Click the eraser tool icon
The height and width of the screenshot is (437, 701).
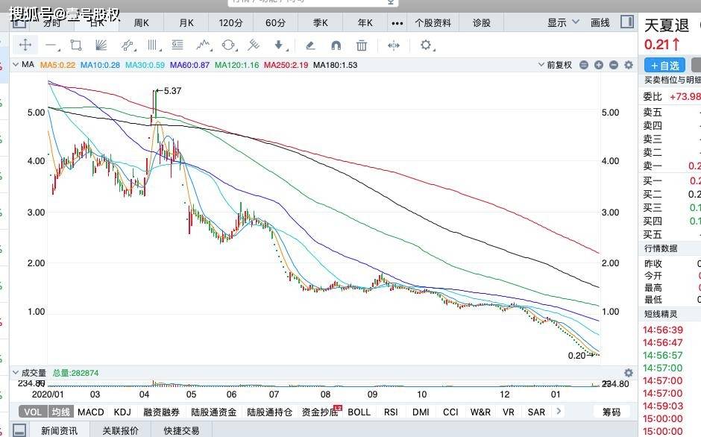(310, 45)
